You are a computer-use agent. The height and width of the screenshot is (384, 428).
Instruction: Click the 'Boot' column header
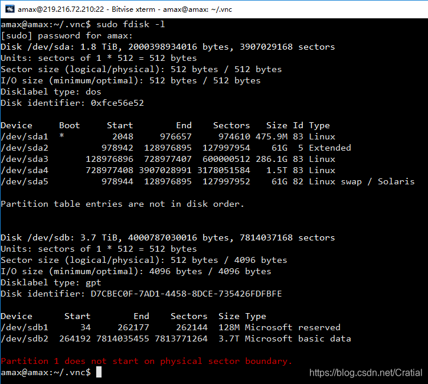(69, 125)
